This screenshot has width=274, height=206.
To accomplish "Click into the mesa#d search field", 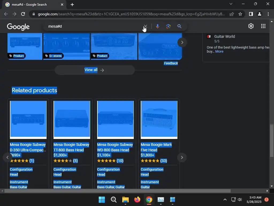I will click(94, 26).
